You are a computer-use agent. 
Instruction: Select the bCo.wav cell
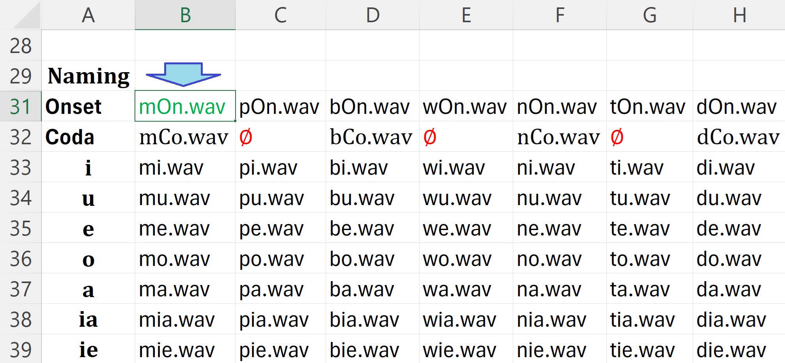point(371,137)
